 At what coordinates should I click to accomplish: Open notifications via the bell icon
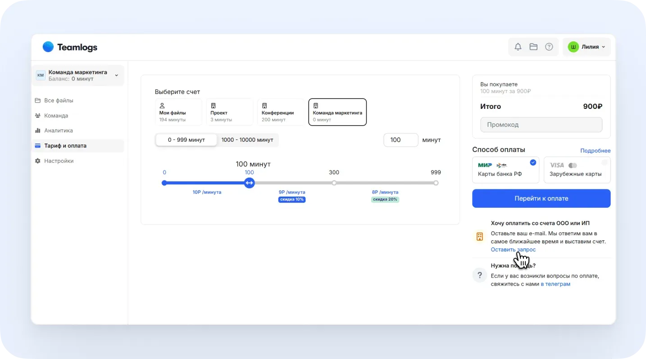coord(518,47)
